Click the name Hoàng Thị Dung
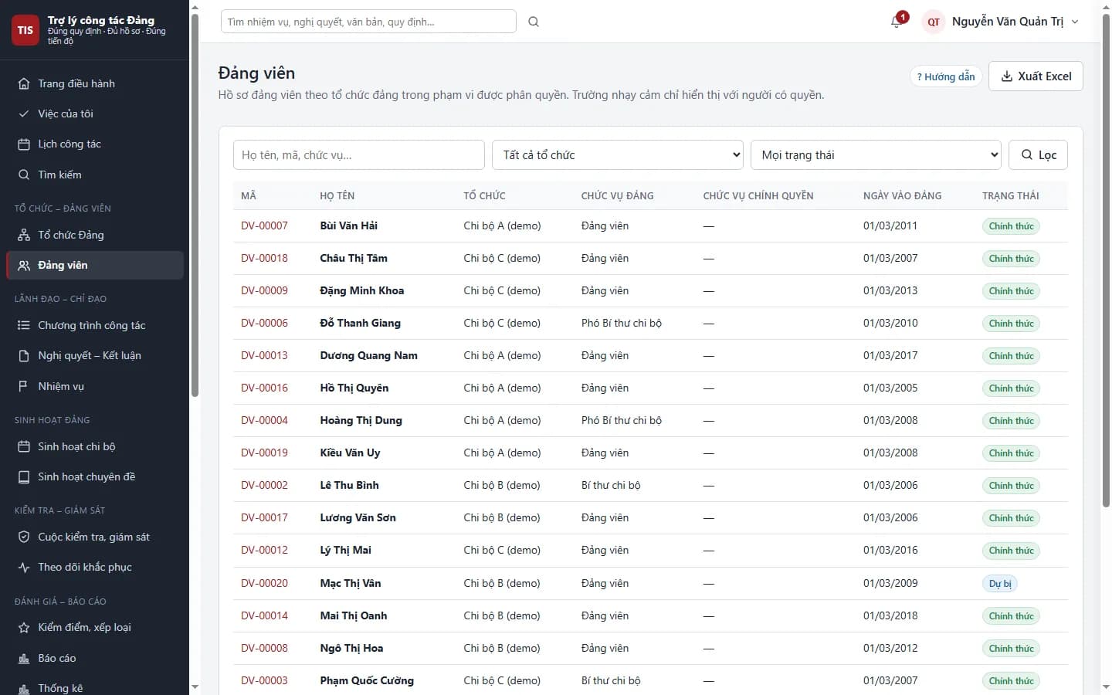Viewport: 1112px width, 695px height. [361, 420]
